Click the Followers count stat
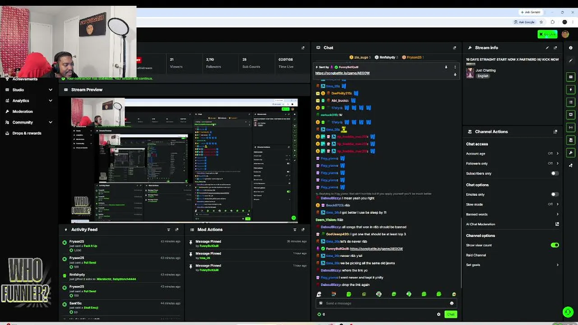This screenshot has width=578, height=325. pos(213,63)
